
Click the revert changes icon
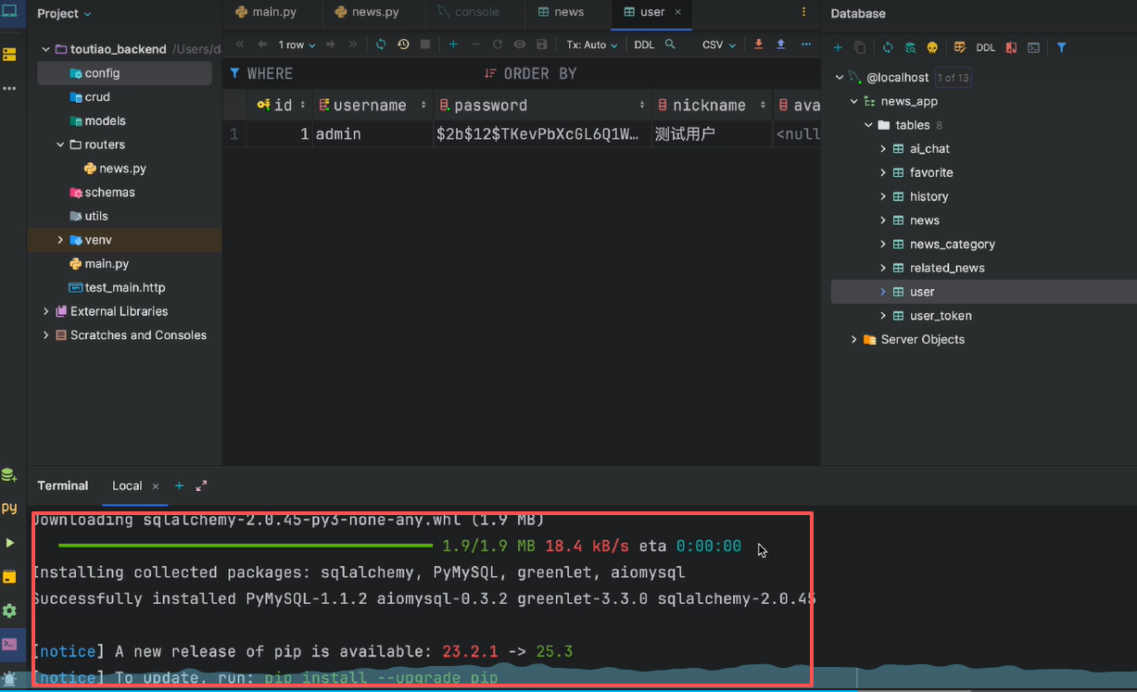pos(498,44)
